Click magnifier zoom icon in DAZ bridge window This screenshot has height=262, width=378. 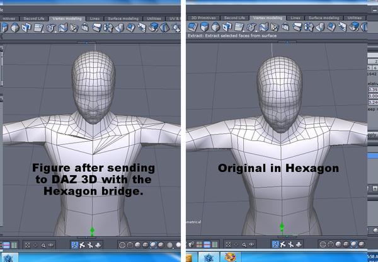pos(43,245)
